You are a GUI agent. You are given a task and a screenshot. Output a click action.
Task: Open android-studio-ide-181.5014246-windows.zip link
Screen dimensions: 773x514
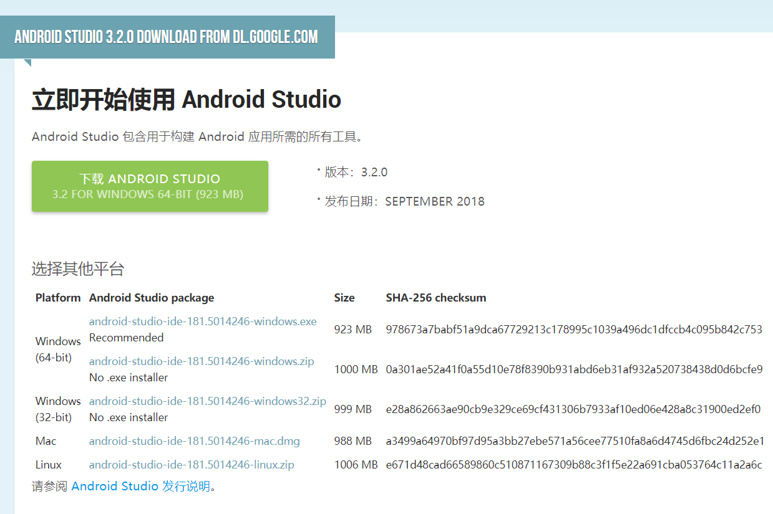(x=202, y=361)
